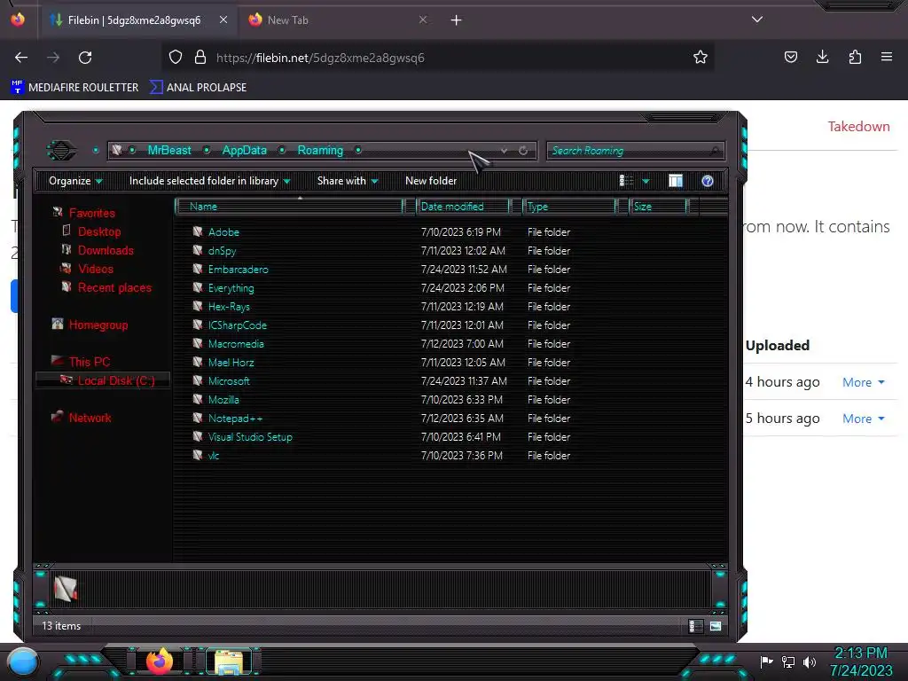Open Firefox hamburger menu
The image size is (908, 681).
tap(887, 57)
